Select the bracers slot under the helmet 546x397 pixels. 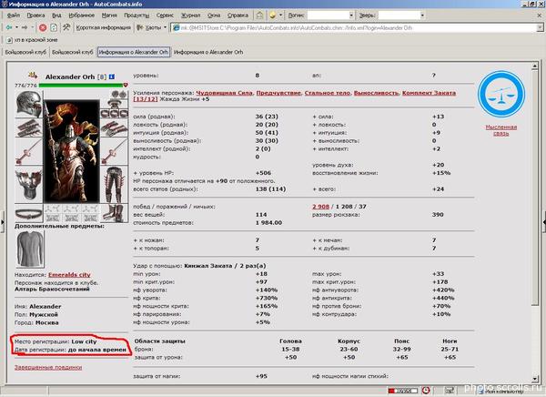tap(29, 127)
